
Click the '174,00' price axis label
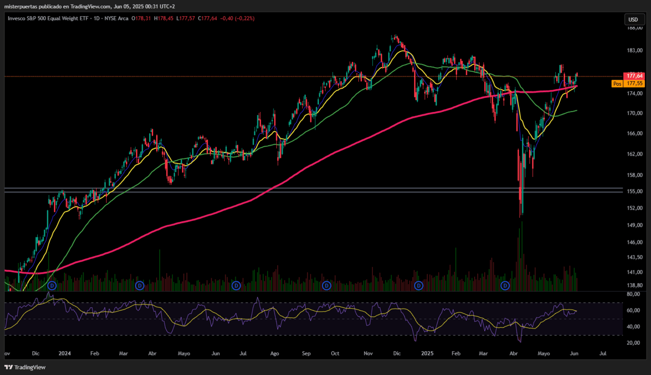pos(634,94)
